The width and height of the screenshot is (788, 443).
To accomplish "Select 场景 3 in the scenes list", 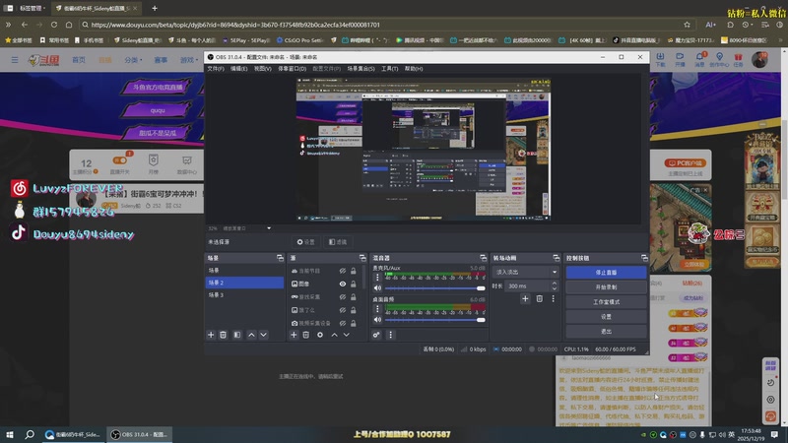I will pyautogui.click(x=244, y=294).
